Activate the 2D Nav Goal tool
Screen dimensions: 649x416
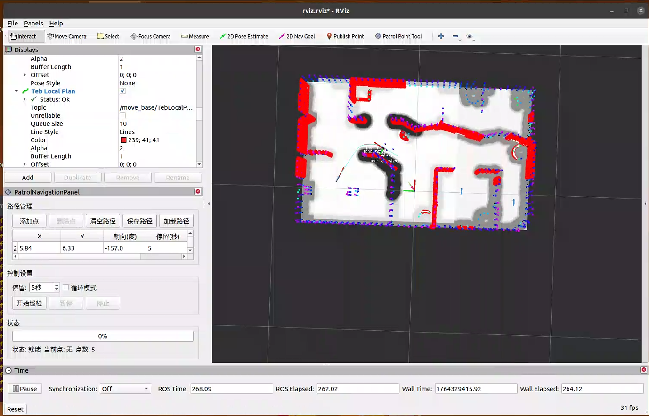(297, 36)
